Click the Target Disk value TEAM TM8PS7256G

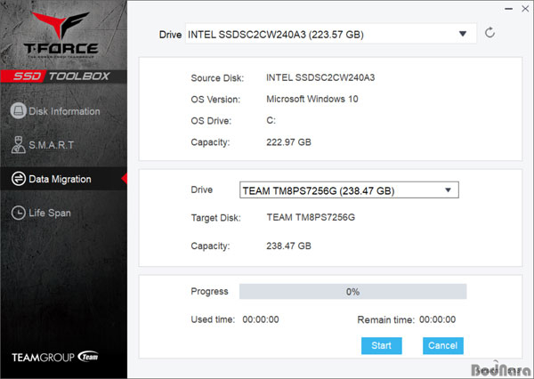[x=311, y=217]
